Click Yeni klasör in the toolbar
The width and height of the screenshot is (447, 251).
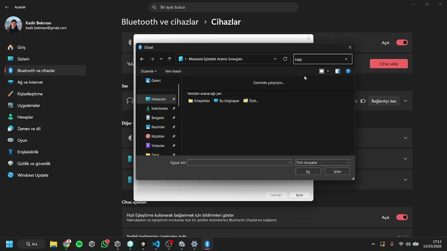click(x=173, y=71)
